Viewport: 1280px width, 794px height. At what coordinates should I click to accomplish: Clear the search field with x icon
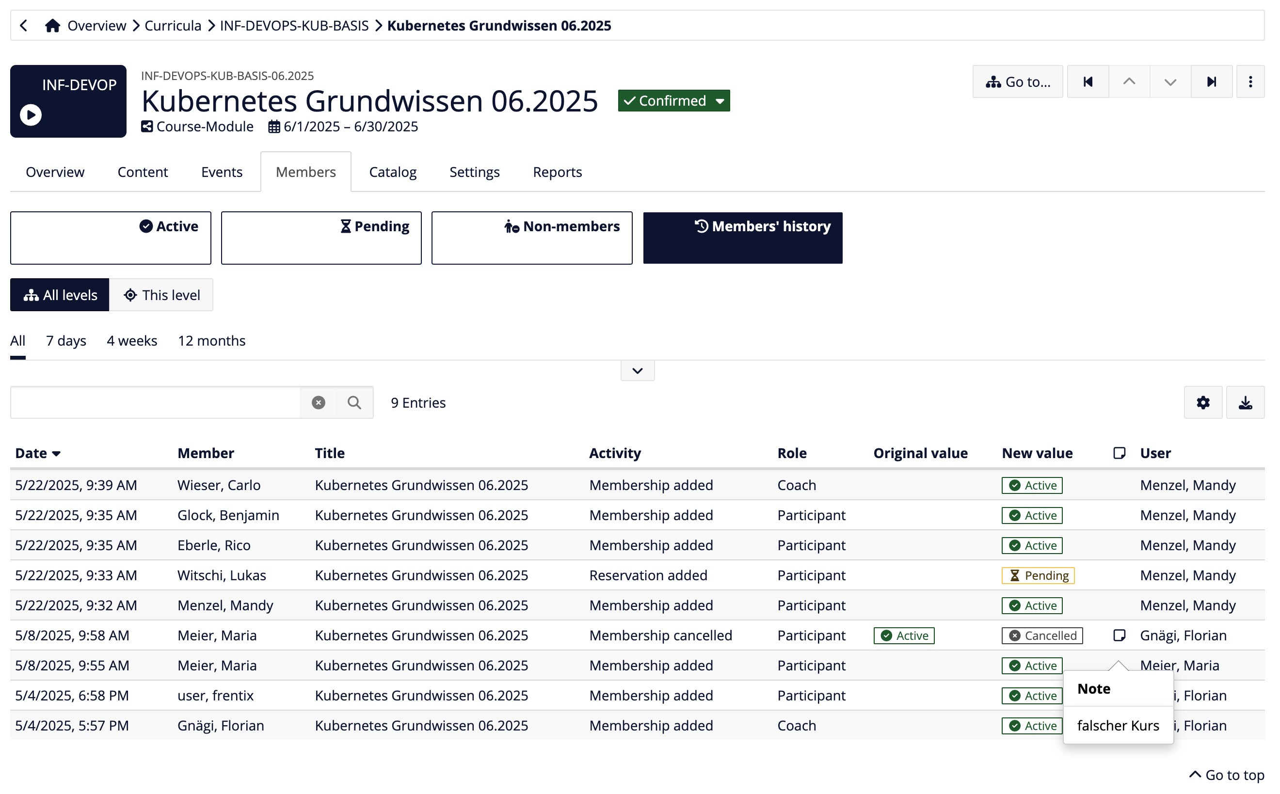[318, 402]
